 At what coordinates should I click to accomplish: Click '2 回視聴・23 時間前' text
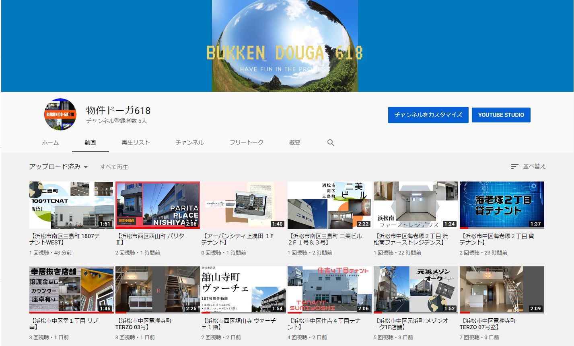(483, 253)
